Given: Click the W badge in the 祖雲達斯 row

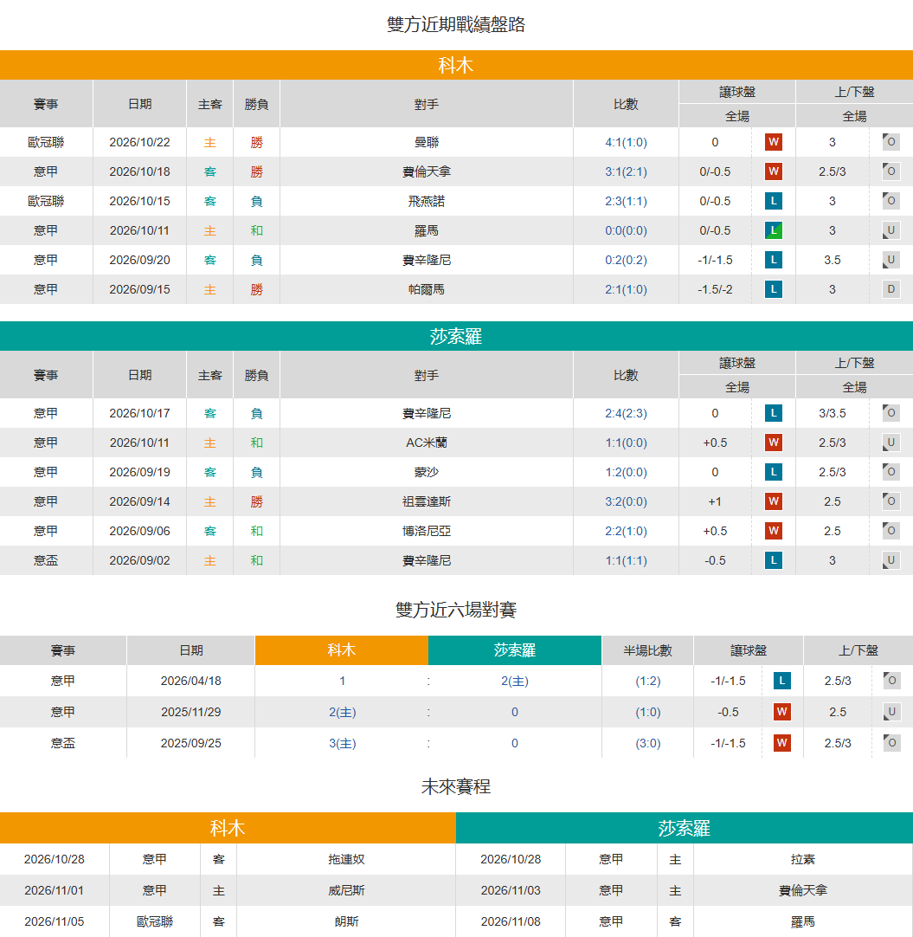Looking at the screenshot, I should 774,501.
